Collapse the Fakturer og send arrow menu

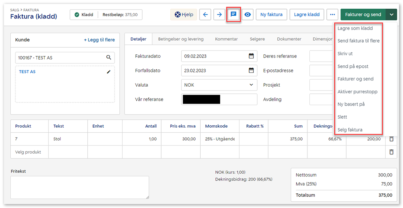(x=391, y=15)
